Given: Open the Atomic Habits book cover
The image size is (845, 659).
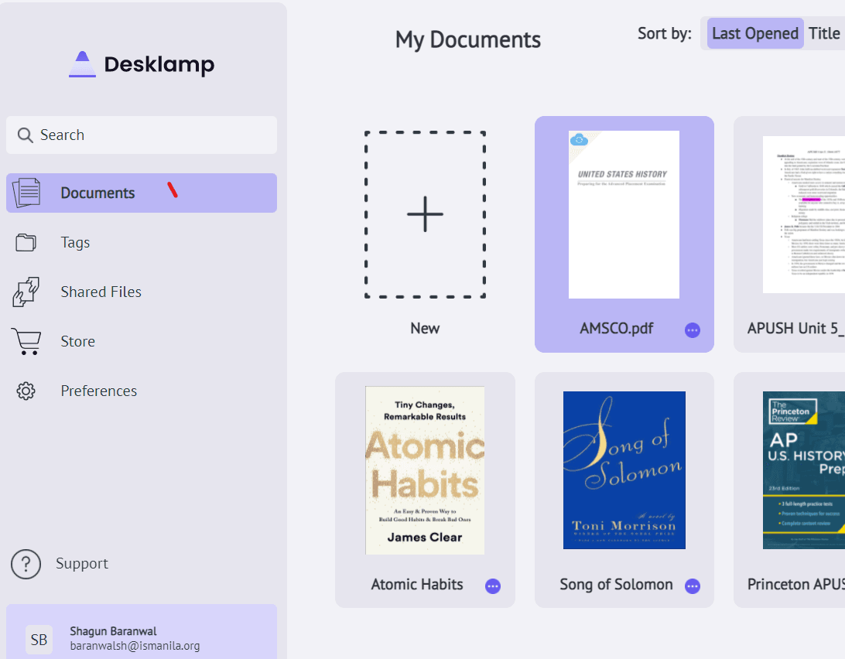Looking at the screenshot, I should 425,470.
